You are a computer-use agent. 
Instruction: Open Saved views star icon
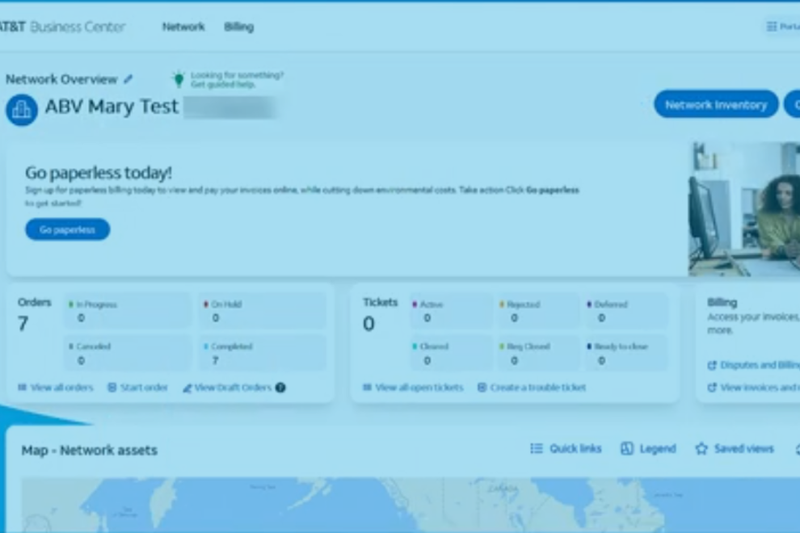[x=701, y=449]
